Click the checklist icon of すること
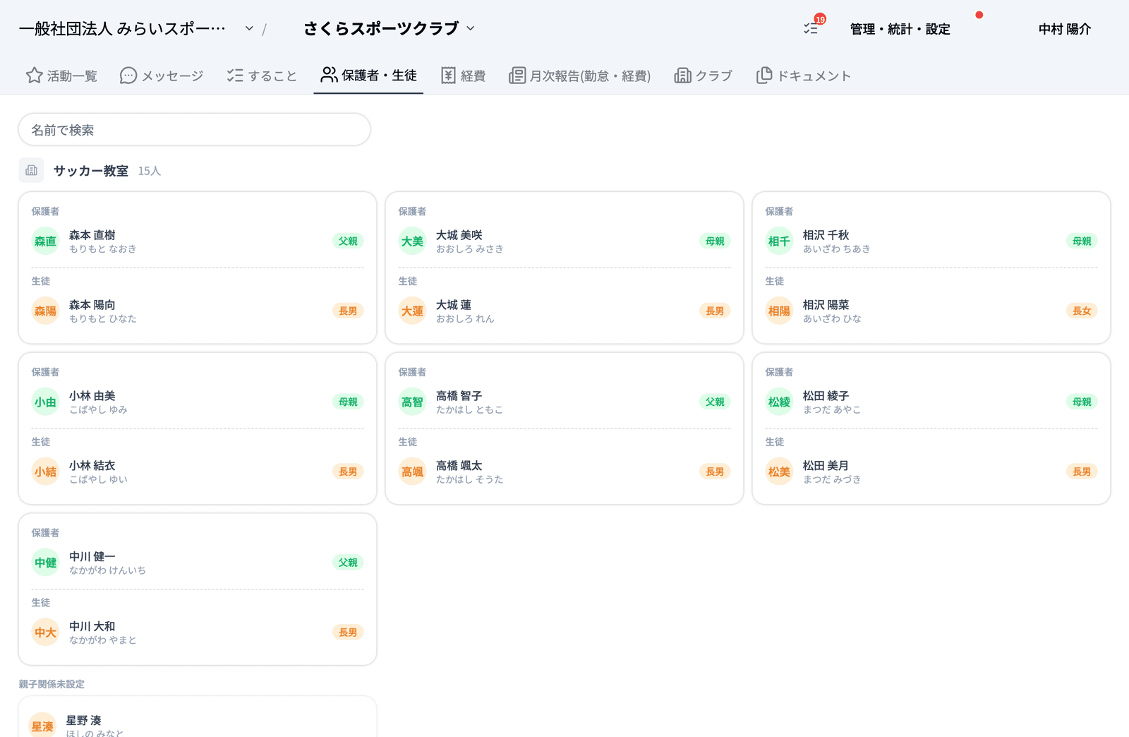This screenshot has height=737, width=1129. pos(235,76)
